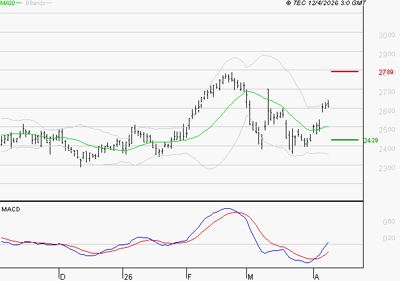
Task: Click the 2300 price axis label
Action: 387,168
